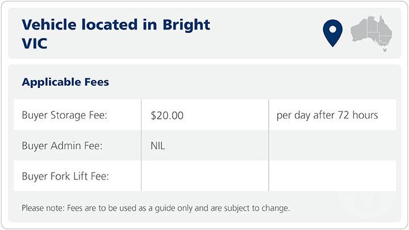The height and width of the screenshot is (230, 409).
Task: Click the 'Buyer Storage Fee:' label
Action: pyautogui.click(x=65, y=115)
